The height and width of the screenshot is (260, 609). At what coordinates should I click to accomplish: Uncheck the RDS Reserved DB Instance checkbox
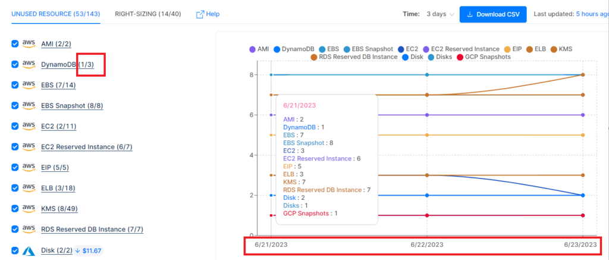15,229
